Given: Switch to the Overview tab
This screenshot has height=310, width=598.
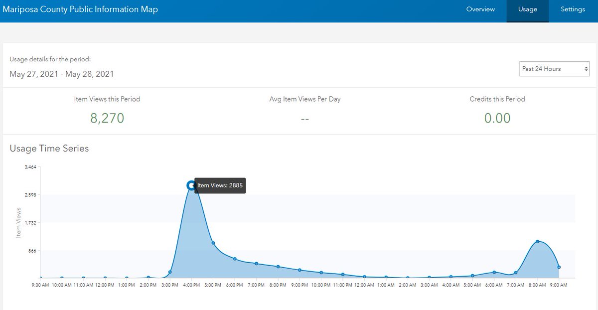Looking at the screenshot, I should (x=480, y=9).
